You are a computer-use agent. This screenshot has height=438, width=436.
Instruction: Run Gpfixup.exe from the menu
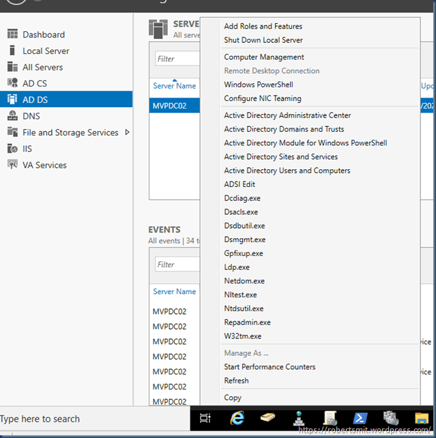[244, 253]
